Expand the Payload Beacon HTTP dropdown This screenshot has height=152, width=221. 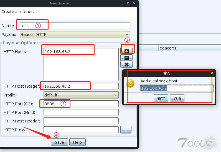[x=127, y=35]
